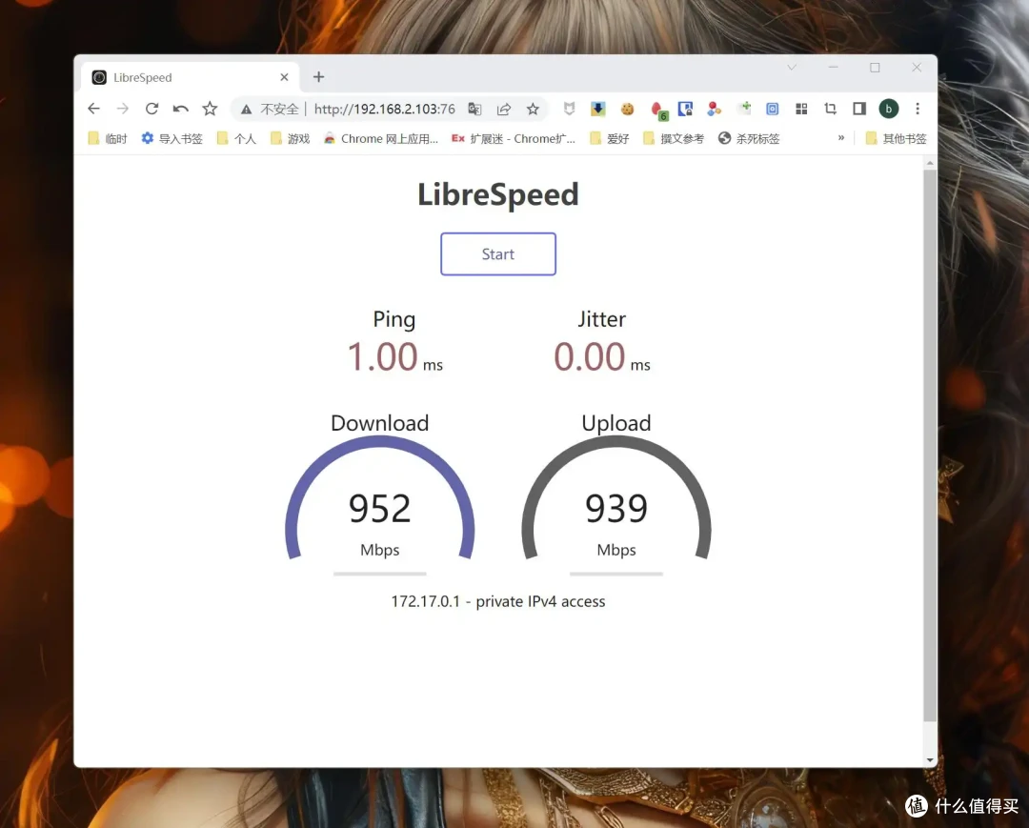Viewport: 1029px width, 828px height.
Task: Open the four-squares grid extension icon
Action: (x=801, y=109)
